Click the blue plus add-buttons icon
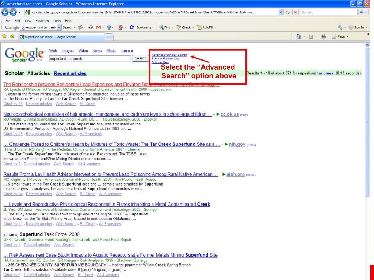374x280 pixels. click(x=109, y=27)
